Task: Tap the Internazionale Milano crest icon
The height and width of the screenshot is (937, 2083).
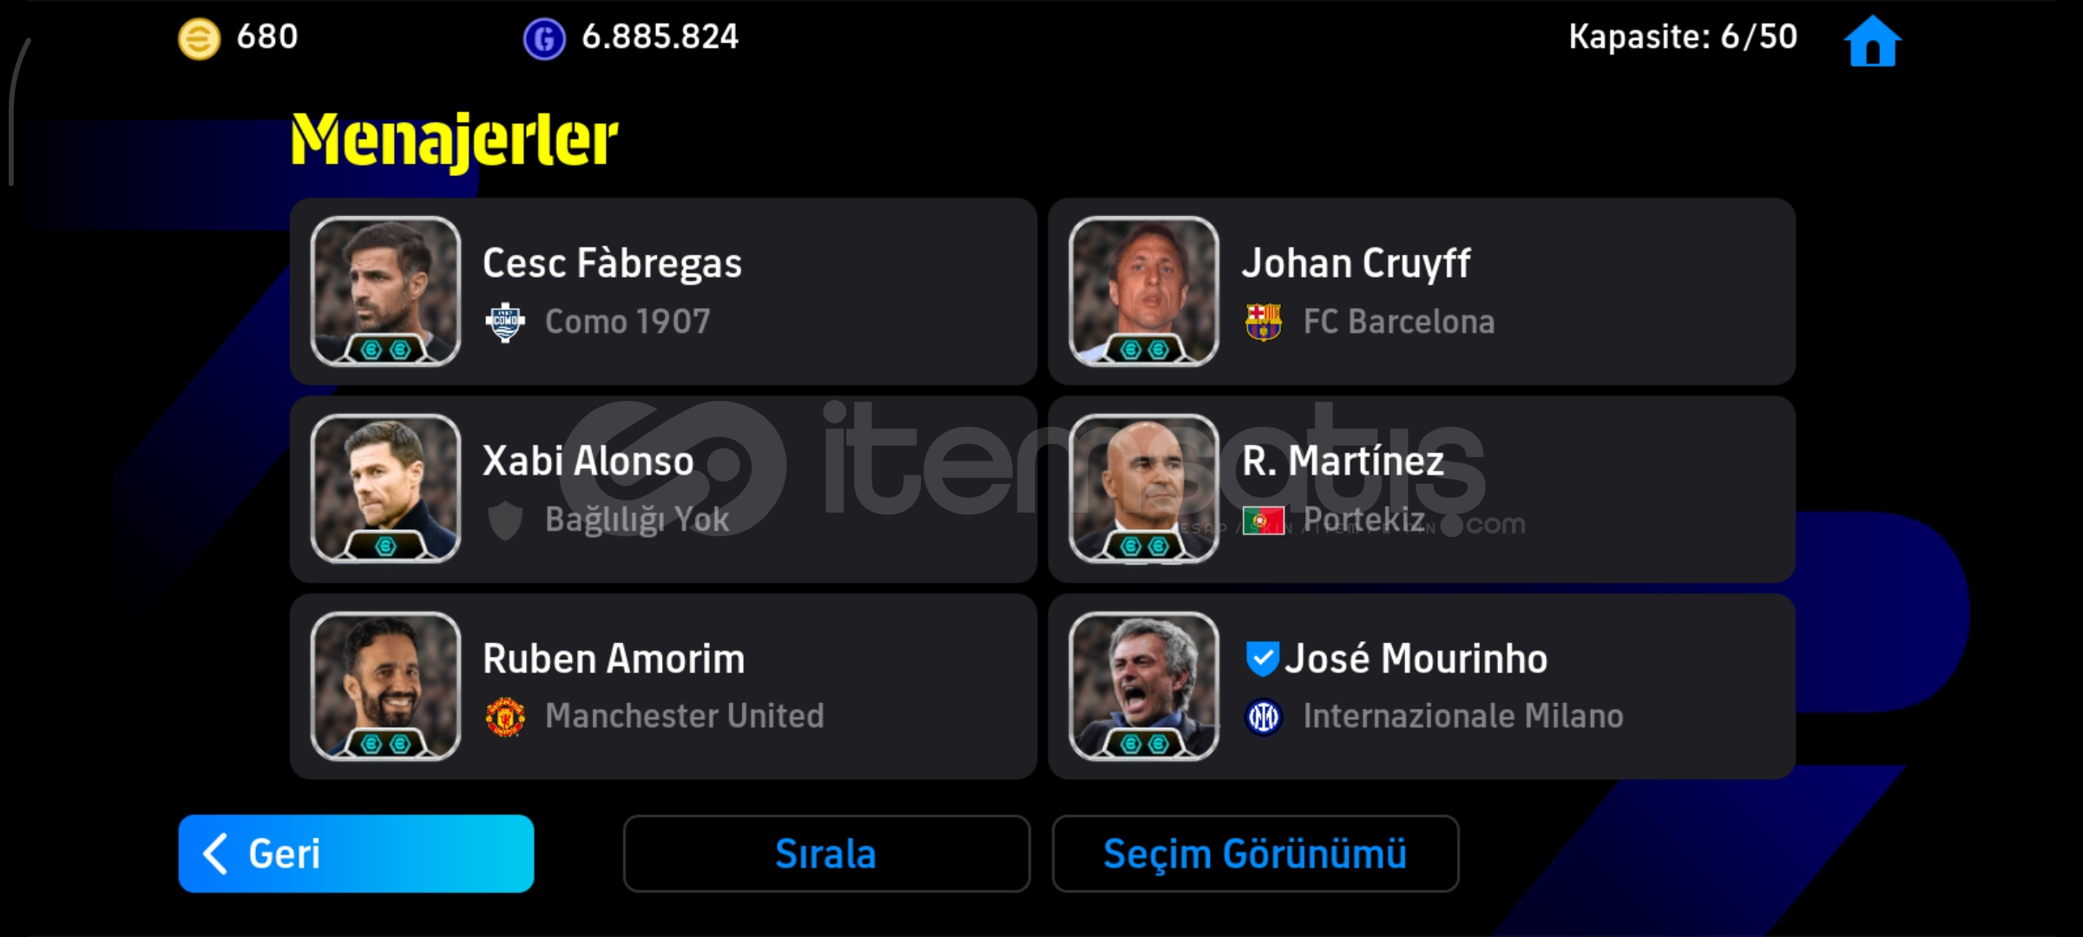Action: (1264, 717)
